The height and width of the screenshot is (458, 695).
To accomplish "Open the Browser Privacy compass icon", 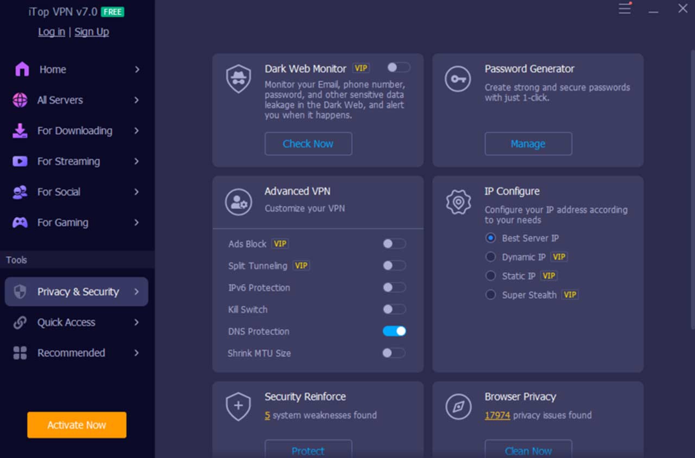I will [458, 406].
